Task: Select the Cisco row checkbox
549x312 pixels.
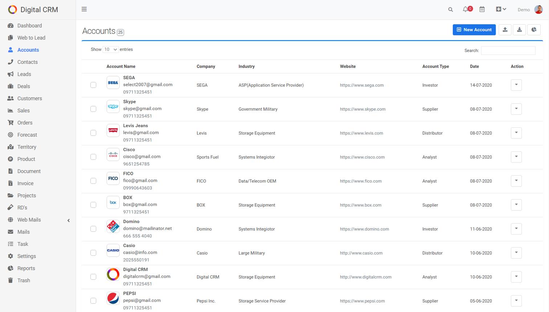Action: point(93,157)
